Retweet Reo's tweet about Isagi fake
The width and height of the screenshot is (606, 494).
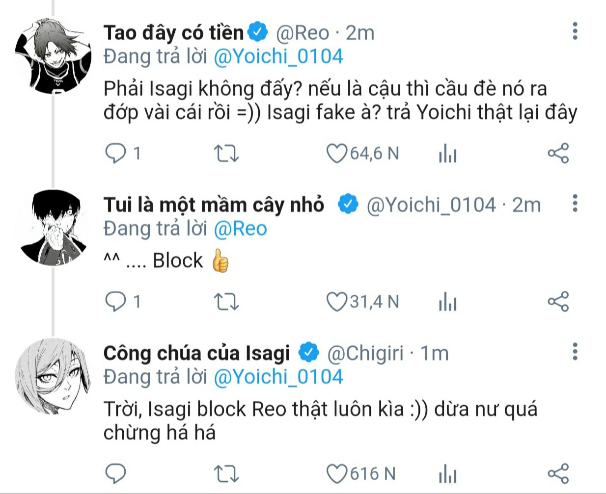point(226,154)
